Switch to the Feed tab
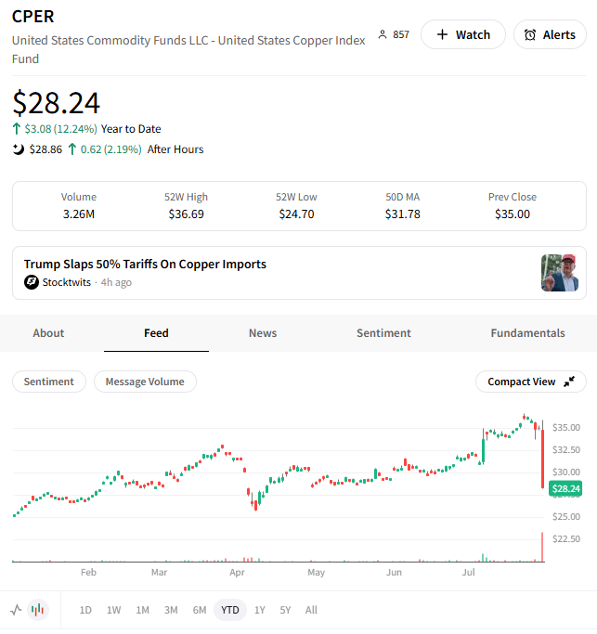 click(156, 333)
